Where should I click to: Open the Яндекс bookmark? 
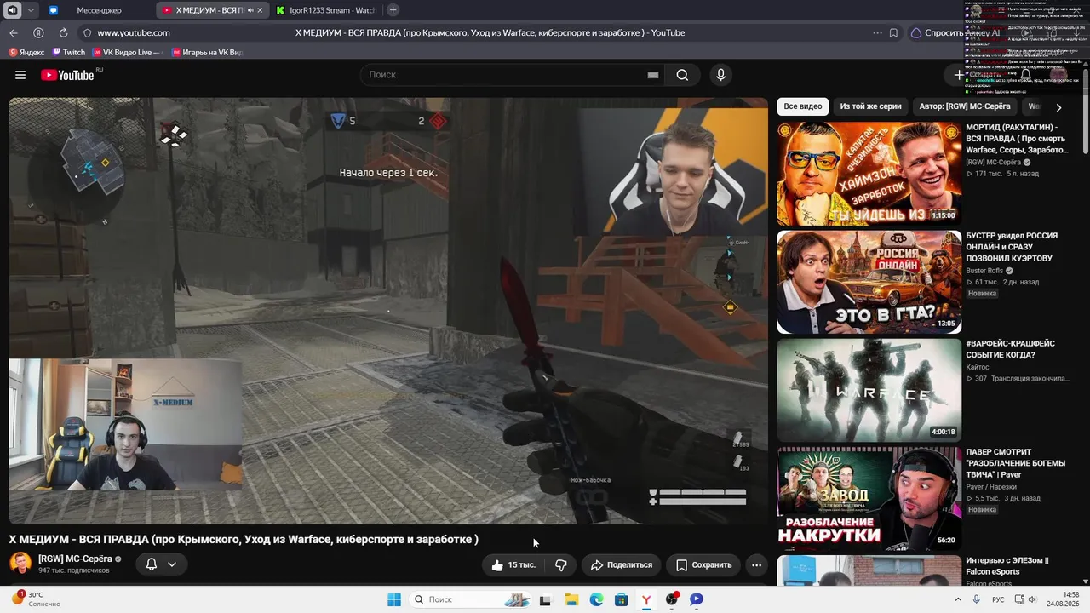pyautogui.click(x=26, y=53)
